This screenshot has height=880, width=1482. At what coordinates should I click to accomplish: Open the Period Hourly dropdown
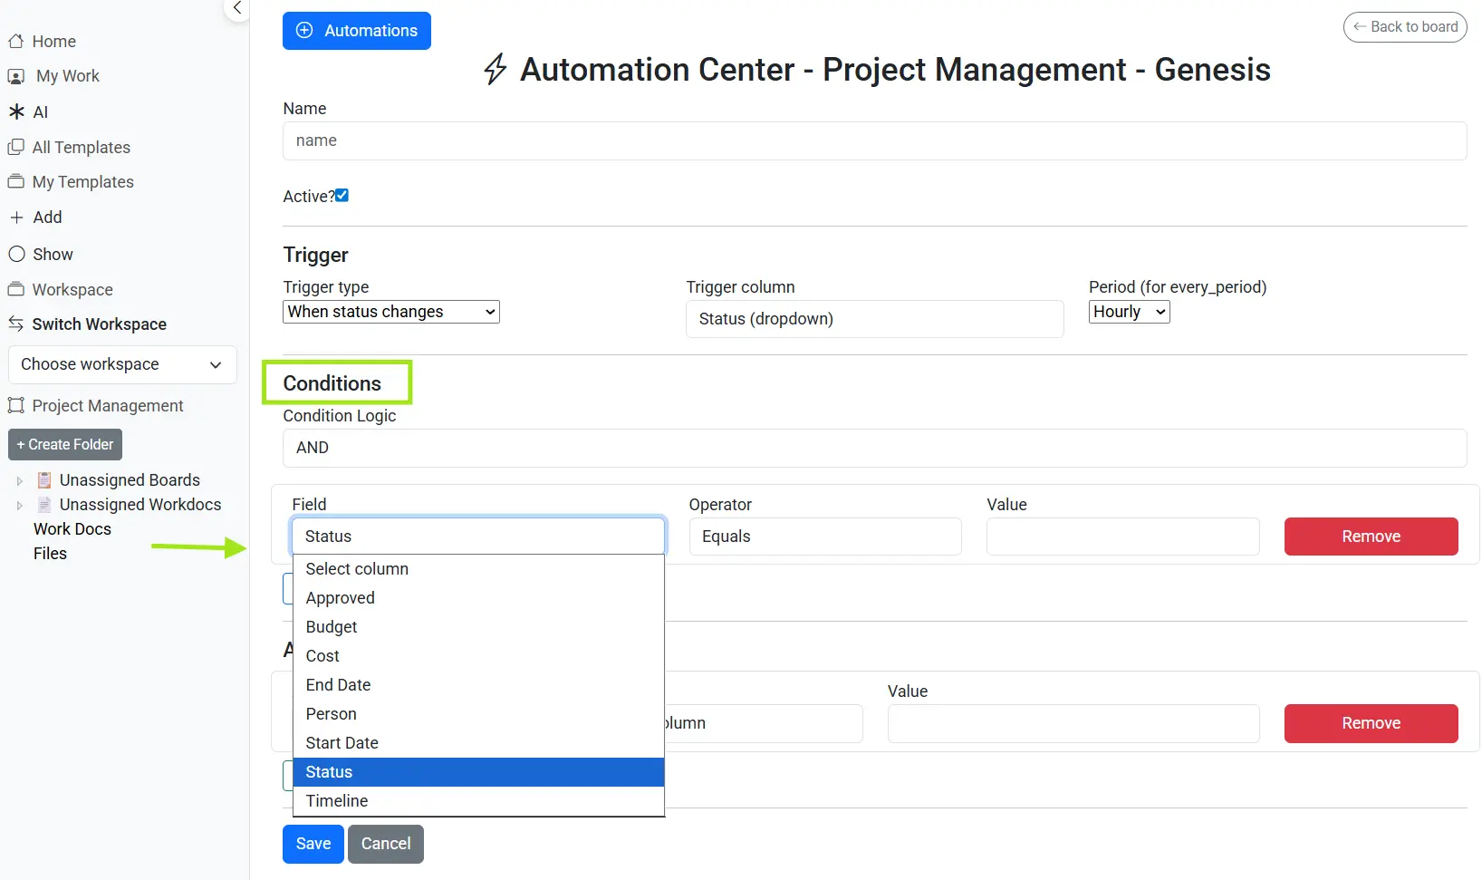tap(1130, 312)
